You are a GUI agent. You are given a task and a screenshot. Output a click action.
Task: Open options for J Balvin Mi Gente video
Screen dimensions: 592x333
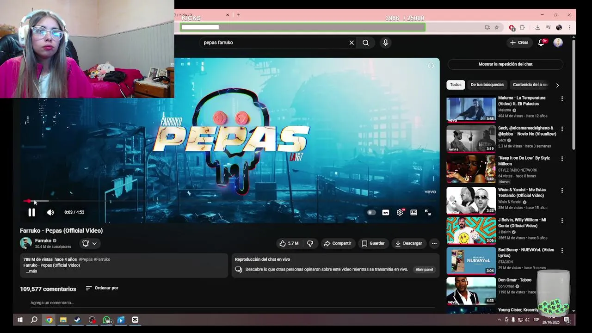click(562, 221)
